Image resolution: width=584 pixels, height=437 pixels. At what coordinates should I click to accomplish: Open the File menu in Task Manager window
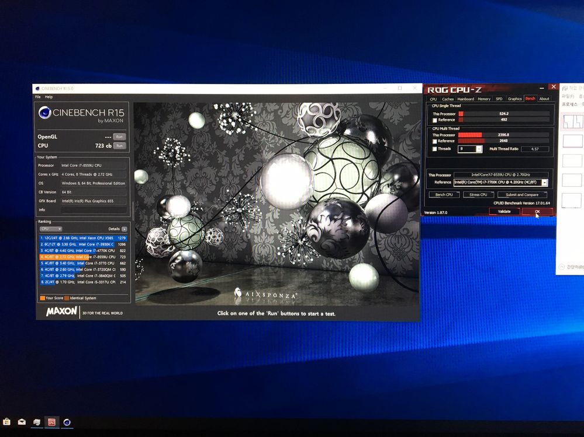tap(568, 96)
